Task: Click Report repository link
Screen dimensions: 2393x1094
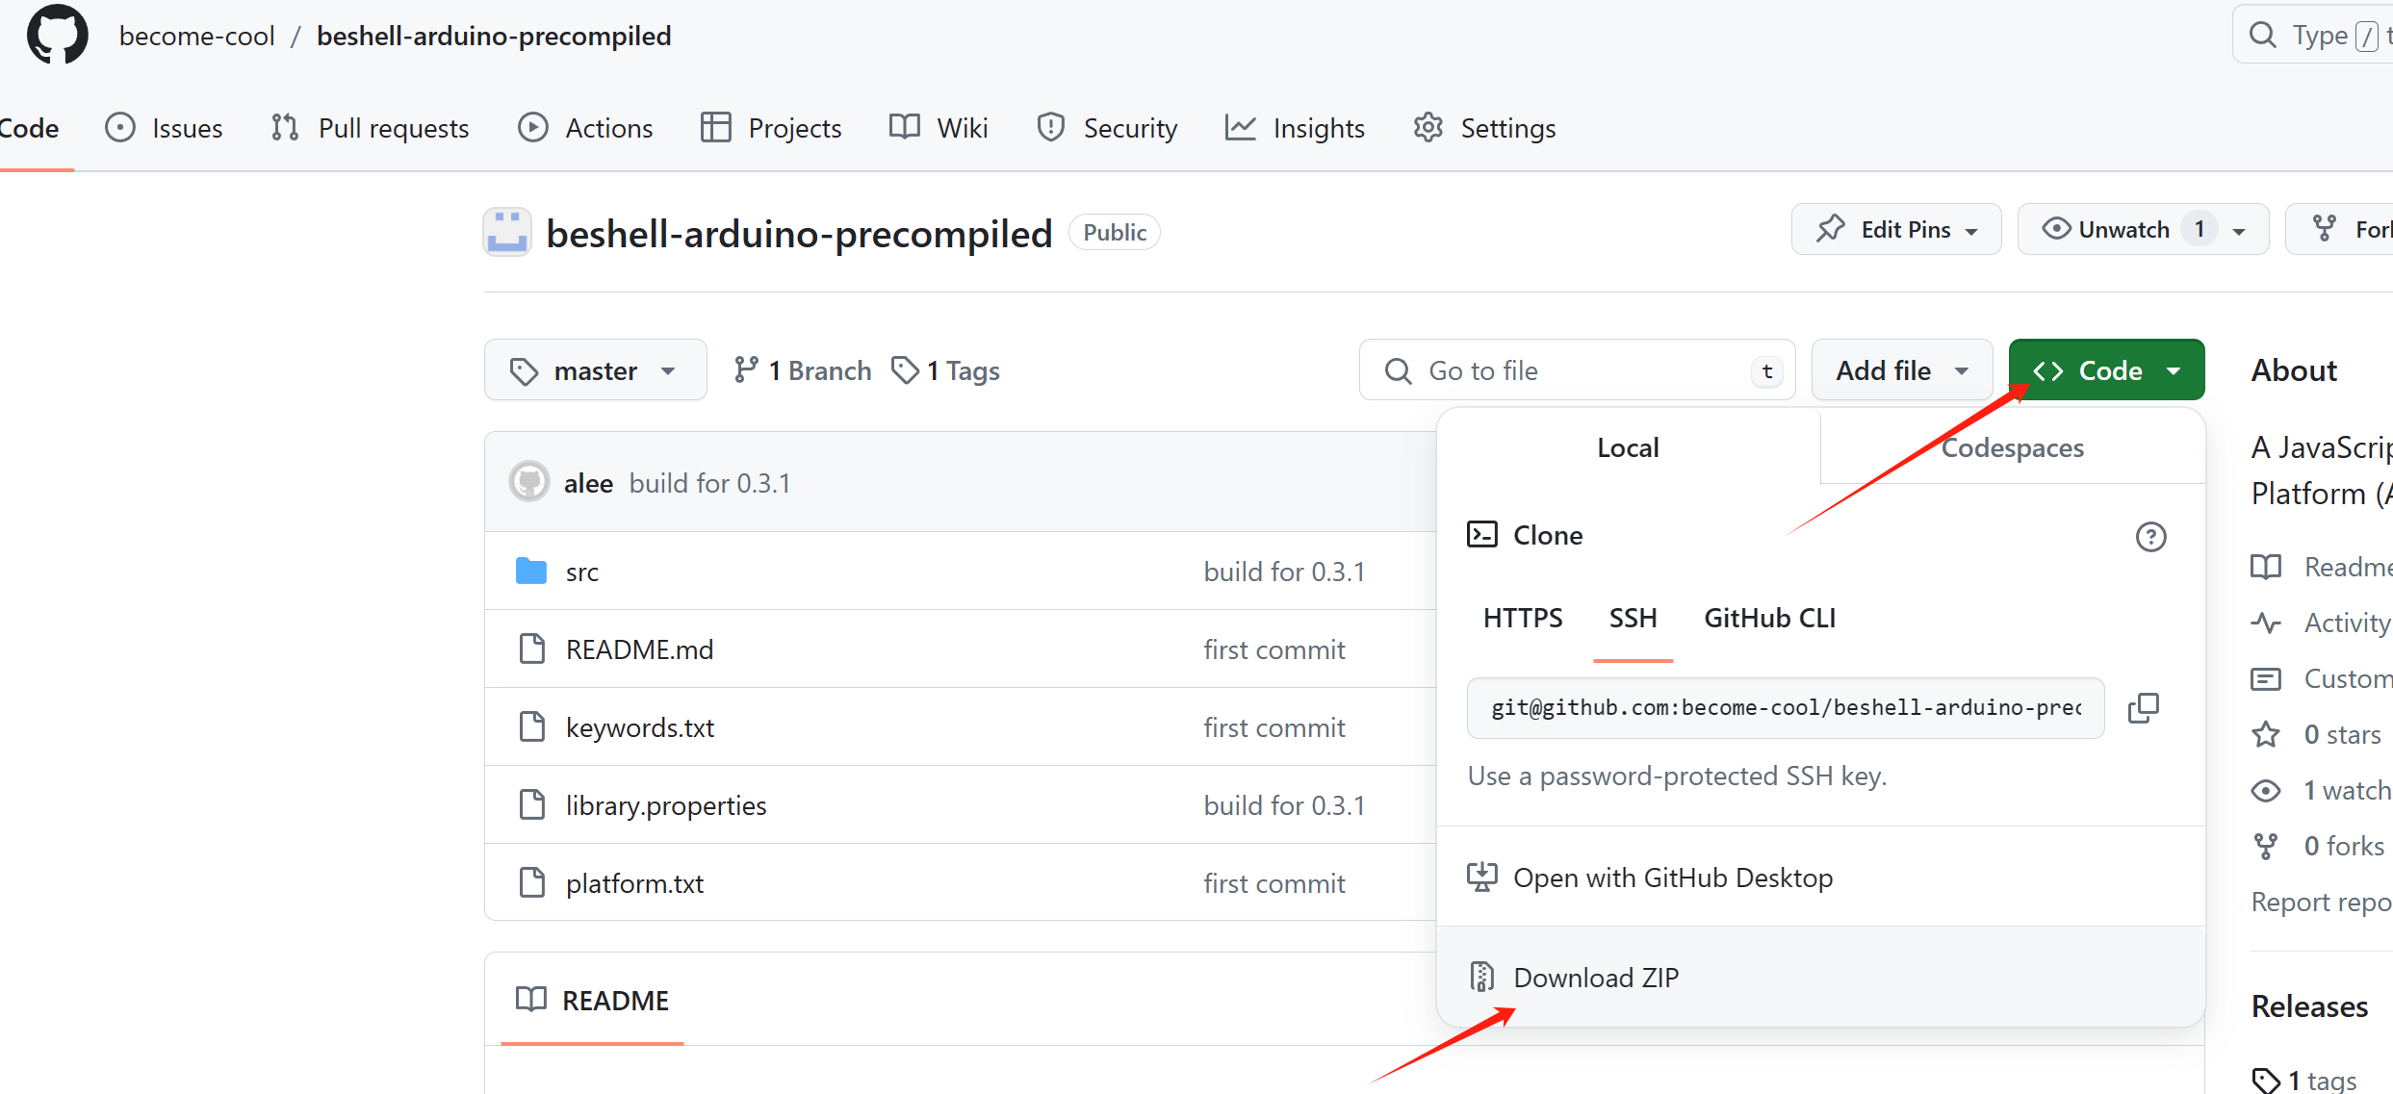Action: 2322,902
